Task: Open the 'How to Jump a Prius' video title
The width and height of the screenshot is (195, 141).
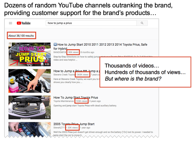Action: click(x=76, y=71)
